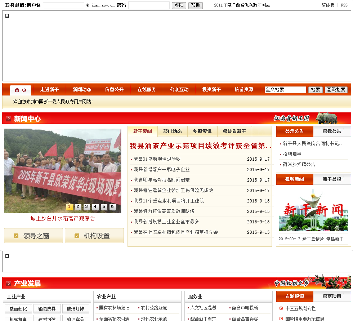Open news 我县11个重点水利项目将开工建设
The width and height of the screenshot is (353, 321).
tap(169, 201)
